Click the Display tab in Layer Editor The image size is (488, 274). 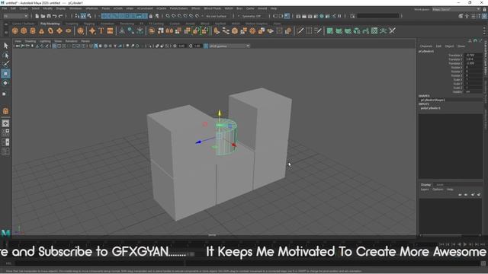(425, 184)
